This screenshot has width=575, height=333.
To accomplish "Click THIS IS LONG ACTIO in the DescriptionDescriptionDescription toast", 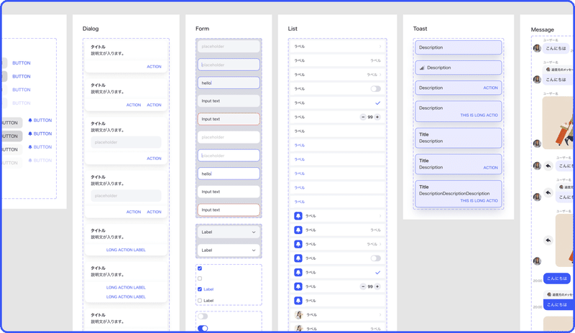I will point(479,201).
